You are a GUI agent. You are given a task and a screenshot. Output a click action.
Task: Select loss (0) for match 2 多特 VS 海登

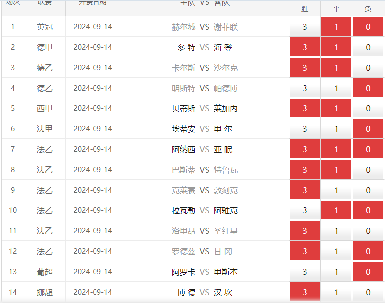(x=368, y=47)
